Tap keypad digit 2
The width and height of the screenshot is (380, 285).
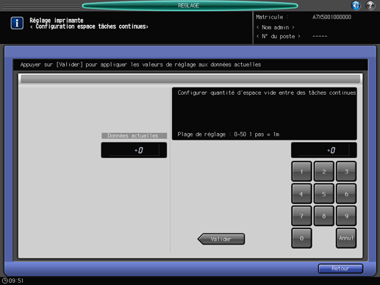point(324,171)
